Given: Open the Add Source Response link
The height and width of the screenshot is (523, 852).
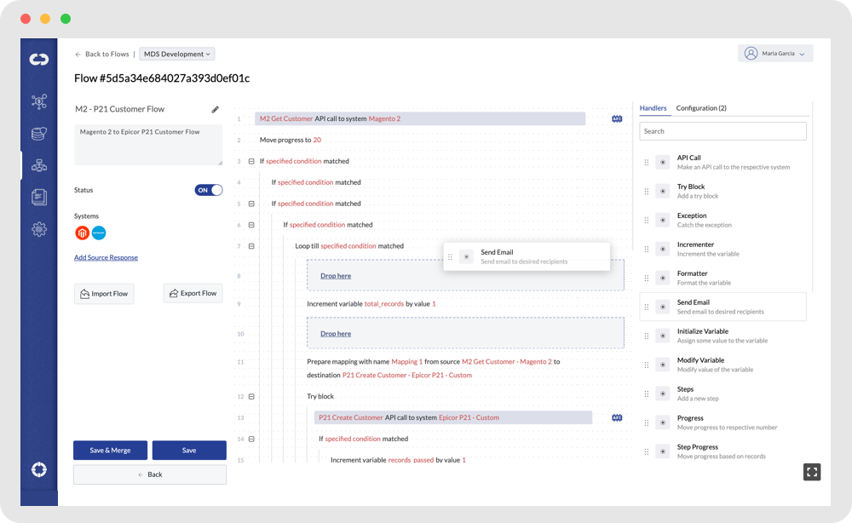Looking at the screenshot, I should [x=106, y=257].
